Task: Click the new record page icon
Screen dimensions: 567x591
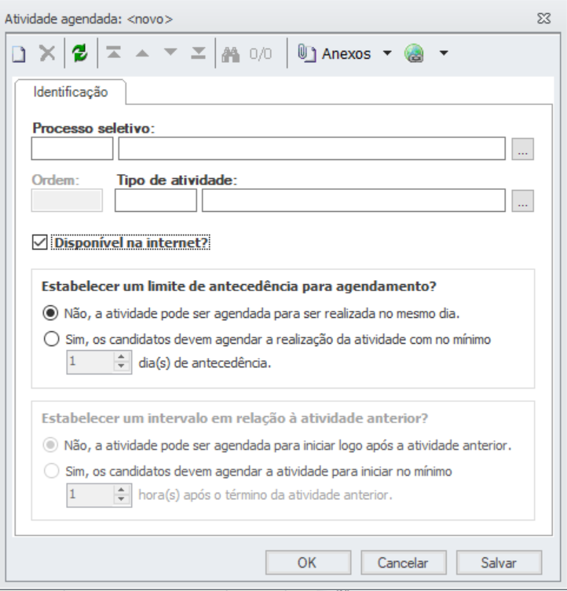Action: (19, 53)
